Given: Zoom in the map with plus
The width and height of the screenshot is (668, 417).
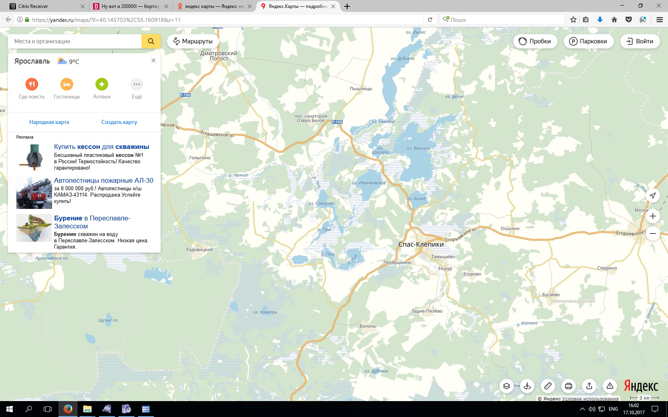Looking at the screenshot, I should (x=652, y=216).
